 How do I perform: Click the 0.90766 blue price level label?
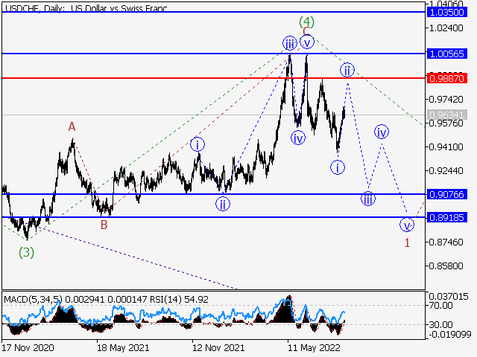[446, 195]
